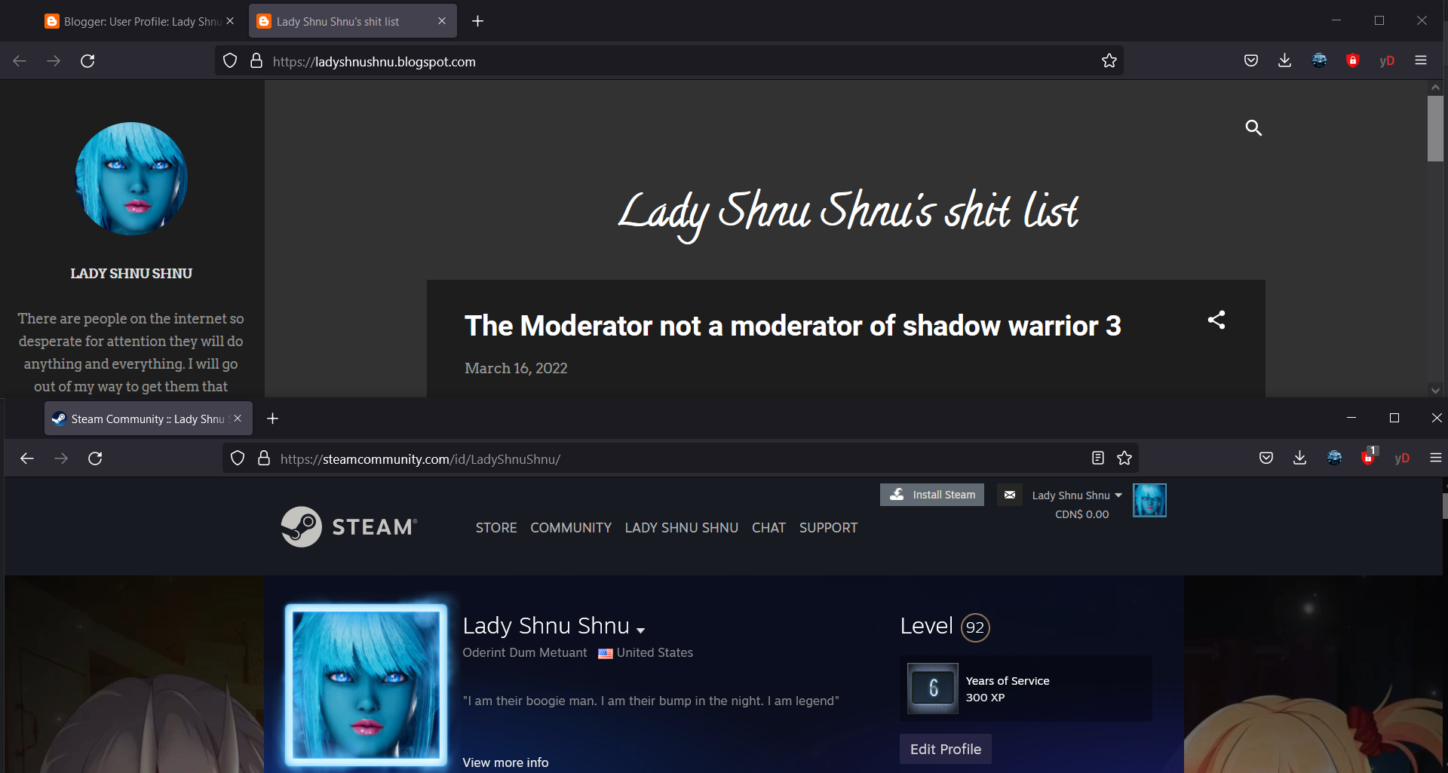Image resolution: width=1448 pixels, height=773 pixels.
Task: Reload the blogspot page
Action: coord(87,61)
